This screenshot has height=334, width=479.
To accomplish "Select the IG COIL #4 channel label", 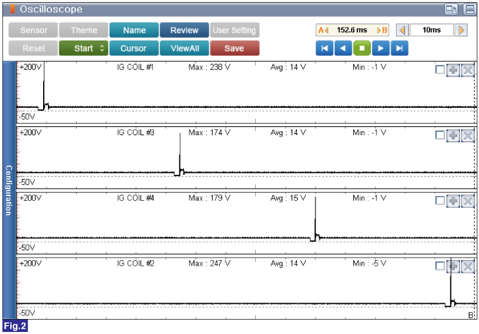I will click(x=135, y=198).
